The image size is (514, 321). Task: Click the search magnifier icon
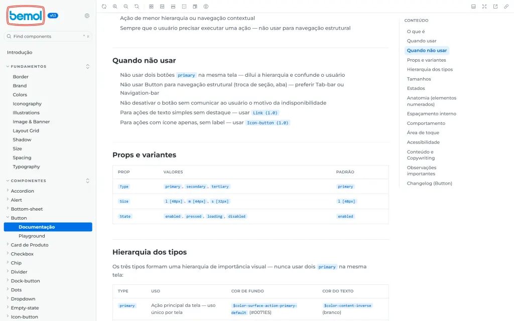(9, 36)
